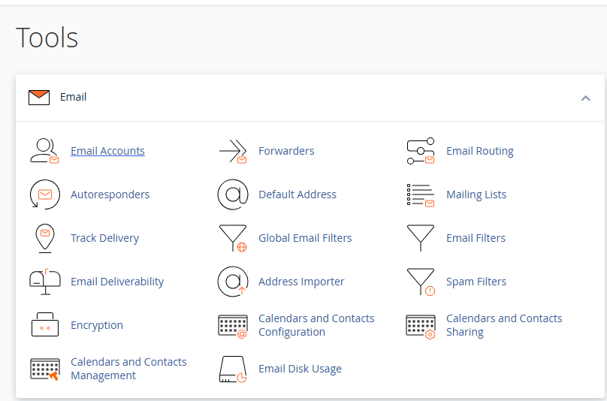Image resolution: width=607 pixels, height=401 pixels.
Task: Go to Email Filters link
Action: click(476, 238)
